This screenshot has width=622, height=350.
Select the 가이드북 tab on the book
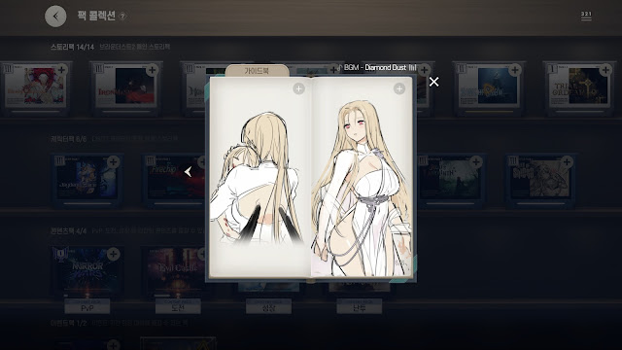[x=257, y=71]
